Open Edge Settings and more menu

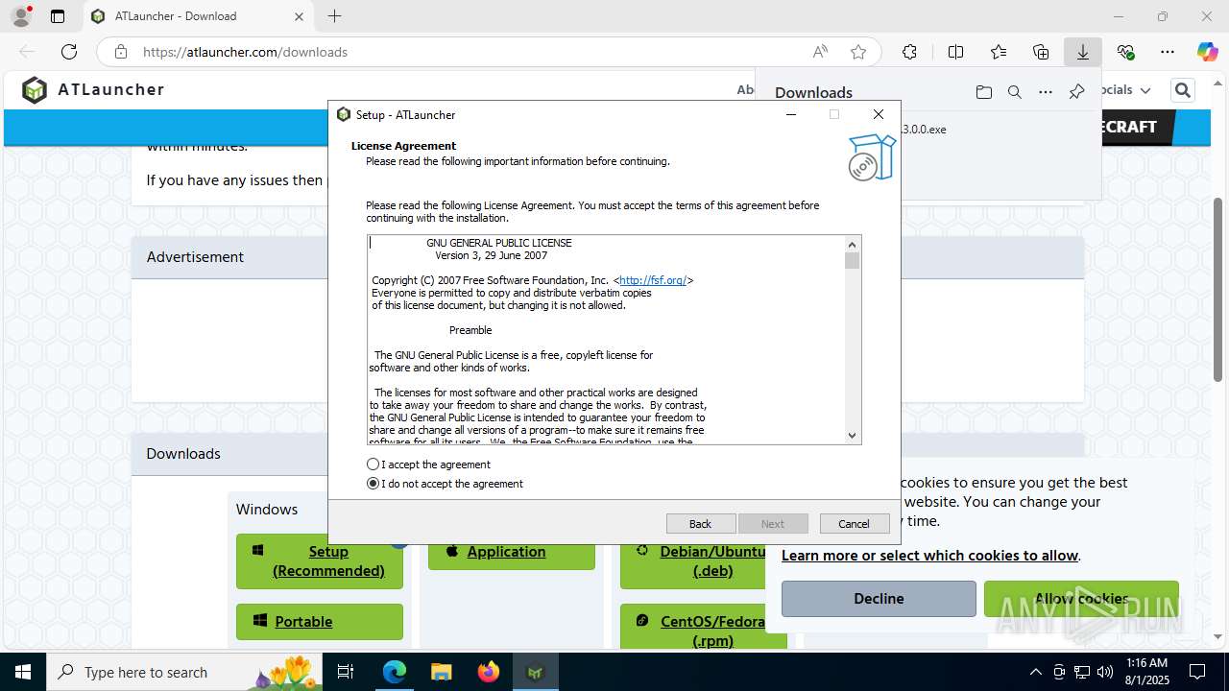coord(1168,52)
